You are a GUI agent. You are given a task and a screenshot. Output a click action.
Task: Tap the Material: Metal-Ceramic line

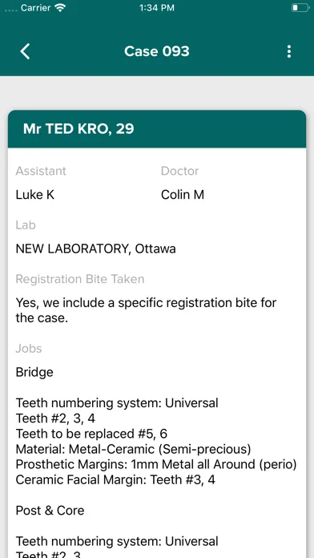[x=133, y=449]
